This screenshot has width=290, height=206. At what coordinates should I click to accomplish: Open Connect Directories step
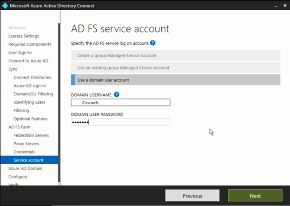point(32,77)
